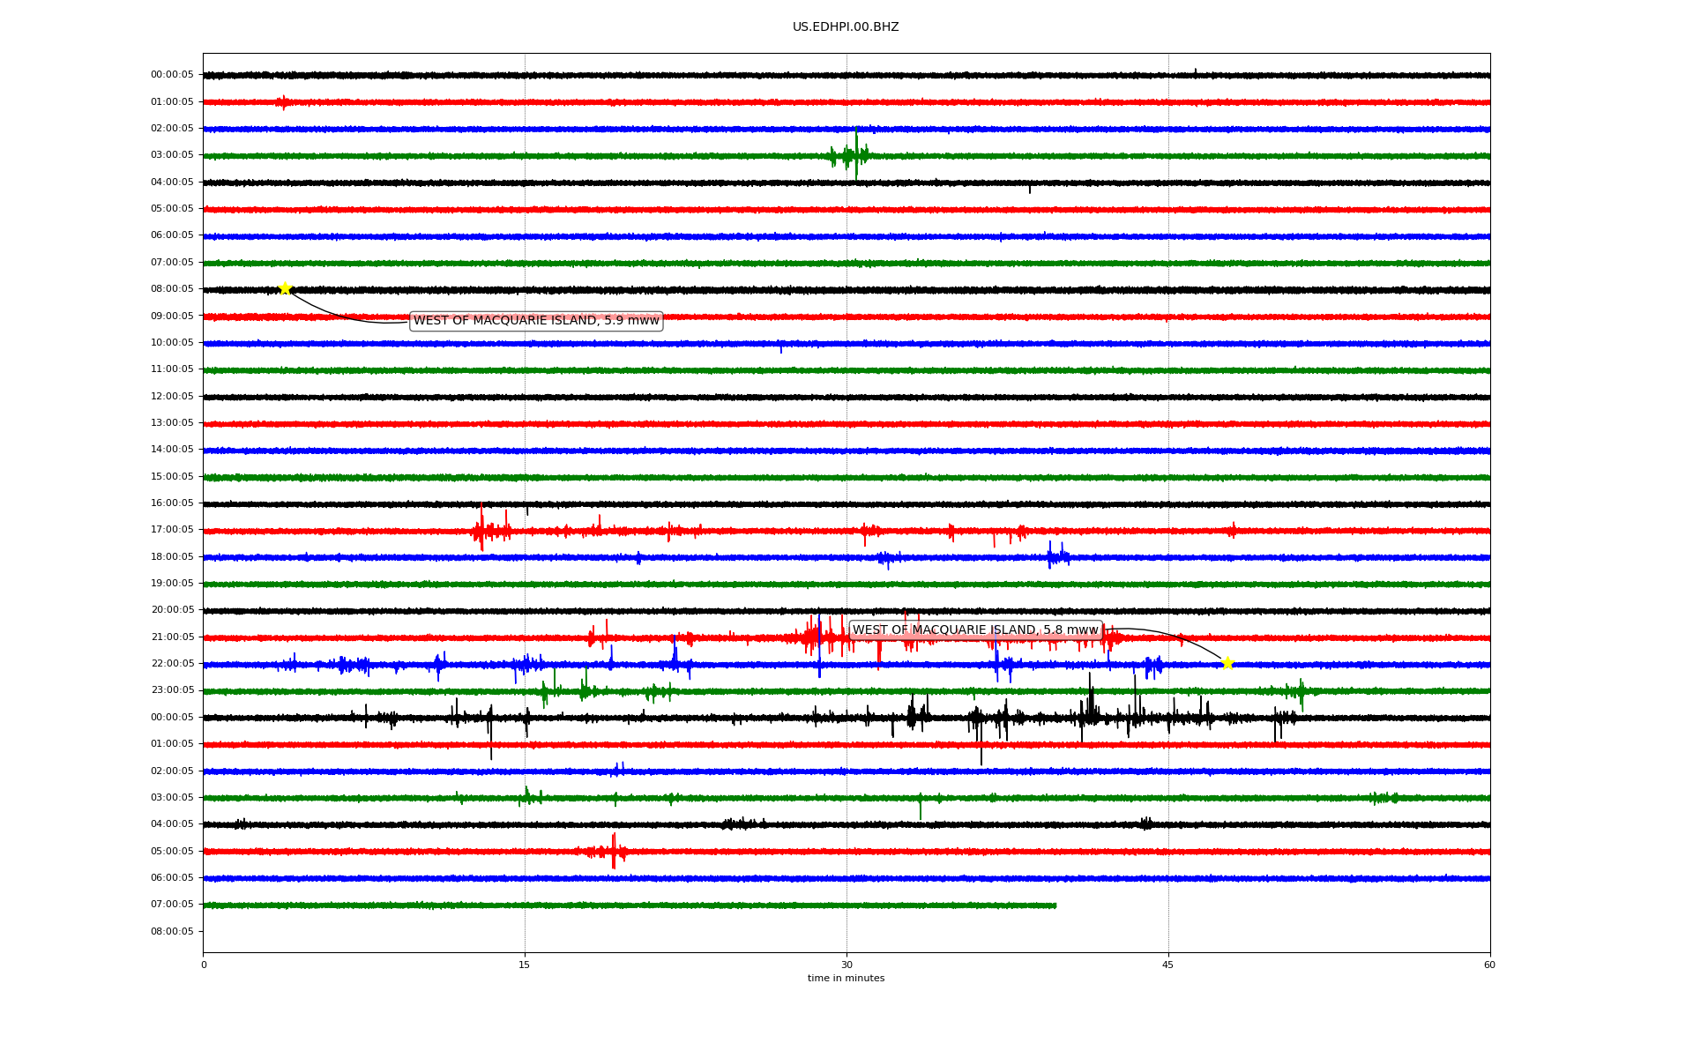The height and width of the screenshot is (1058, 1693).
Task: Click the 5.8 mww Macquarie Island label
Action: (975, 630)
